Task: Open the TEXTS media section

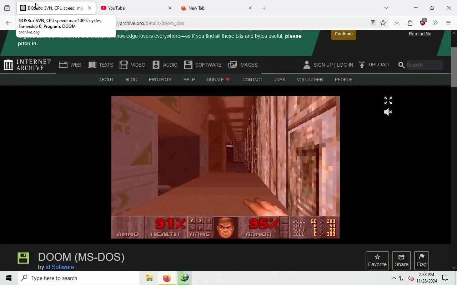Action: click(100, 65)
